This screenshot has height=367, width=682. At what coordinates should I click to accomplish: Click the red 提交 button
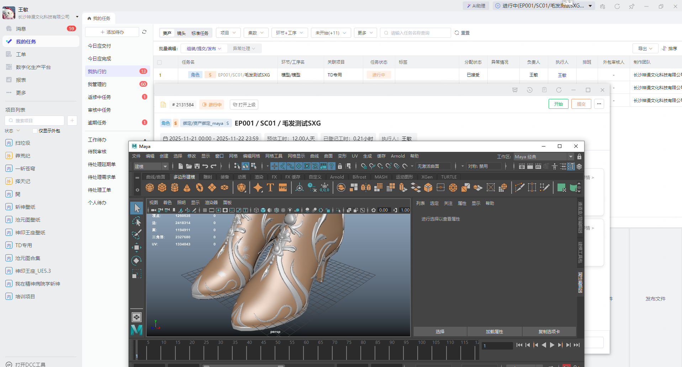coord(581,104)
